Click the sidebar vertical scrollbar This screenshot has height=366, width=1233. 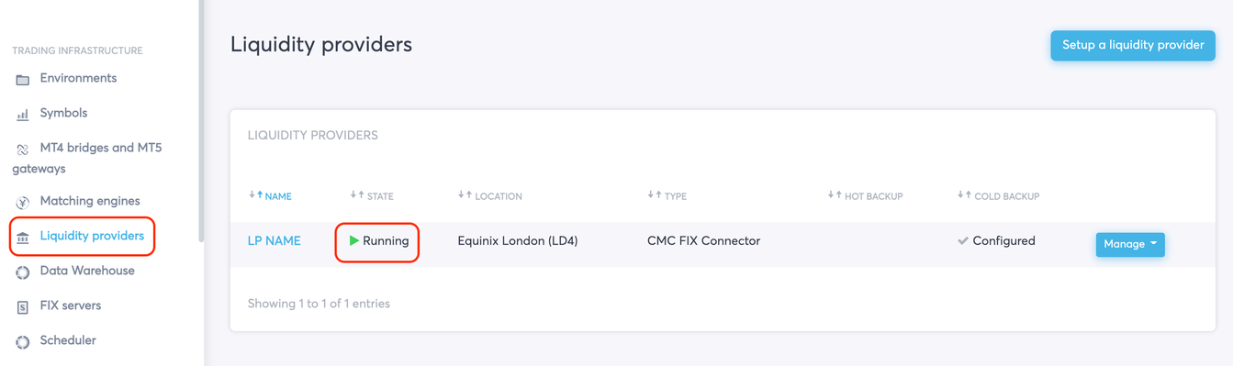pos(201,121)
